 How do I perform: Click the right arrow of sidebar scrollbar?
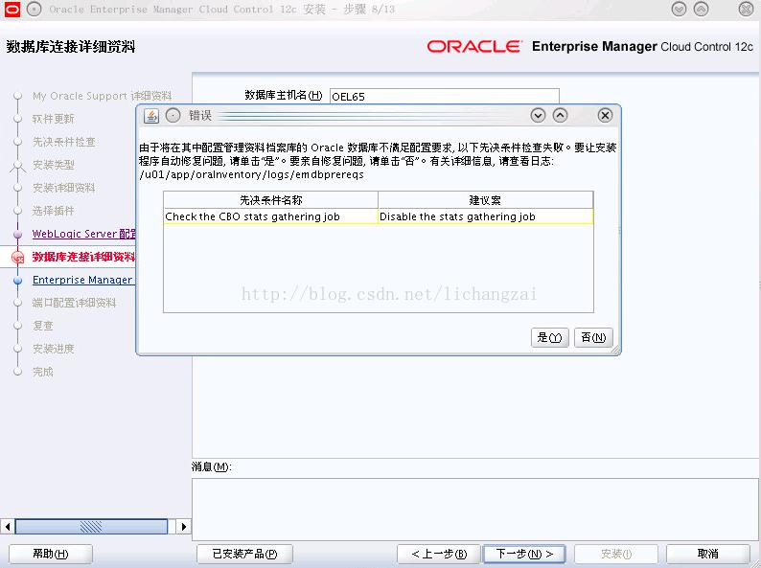pyautogui.click(x=183, y=526)
